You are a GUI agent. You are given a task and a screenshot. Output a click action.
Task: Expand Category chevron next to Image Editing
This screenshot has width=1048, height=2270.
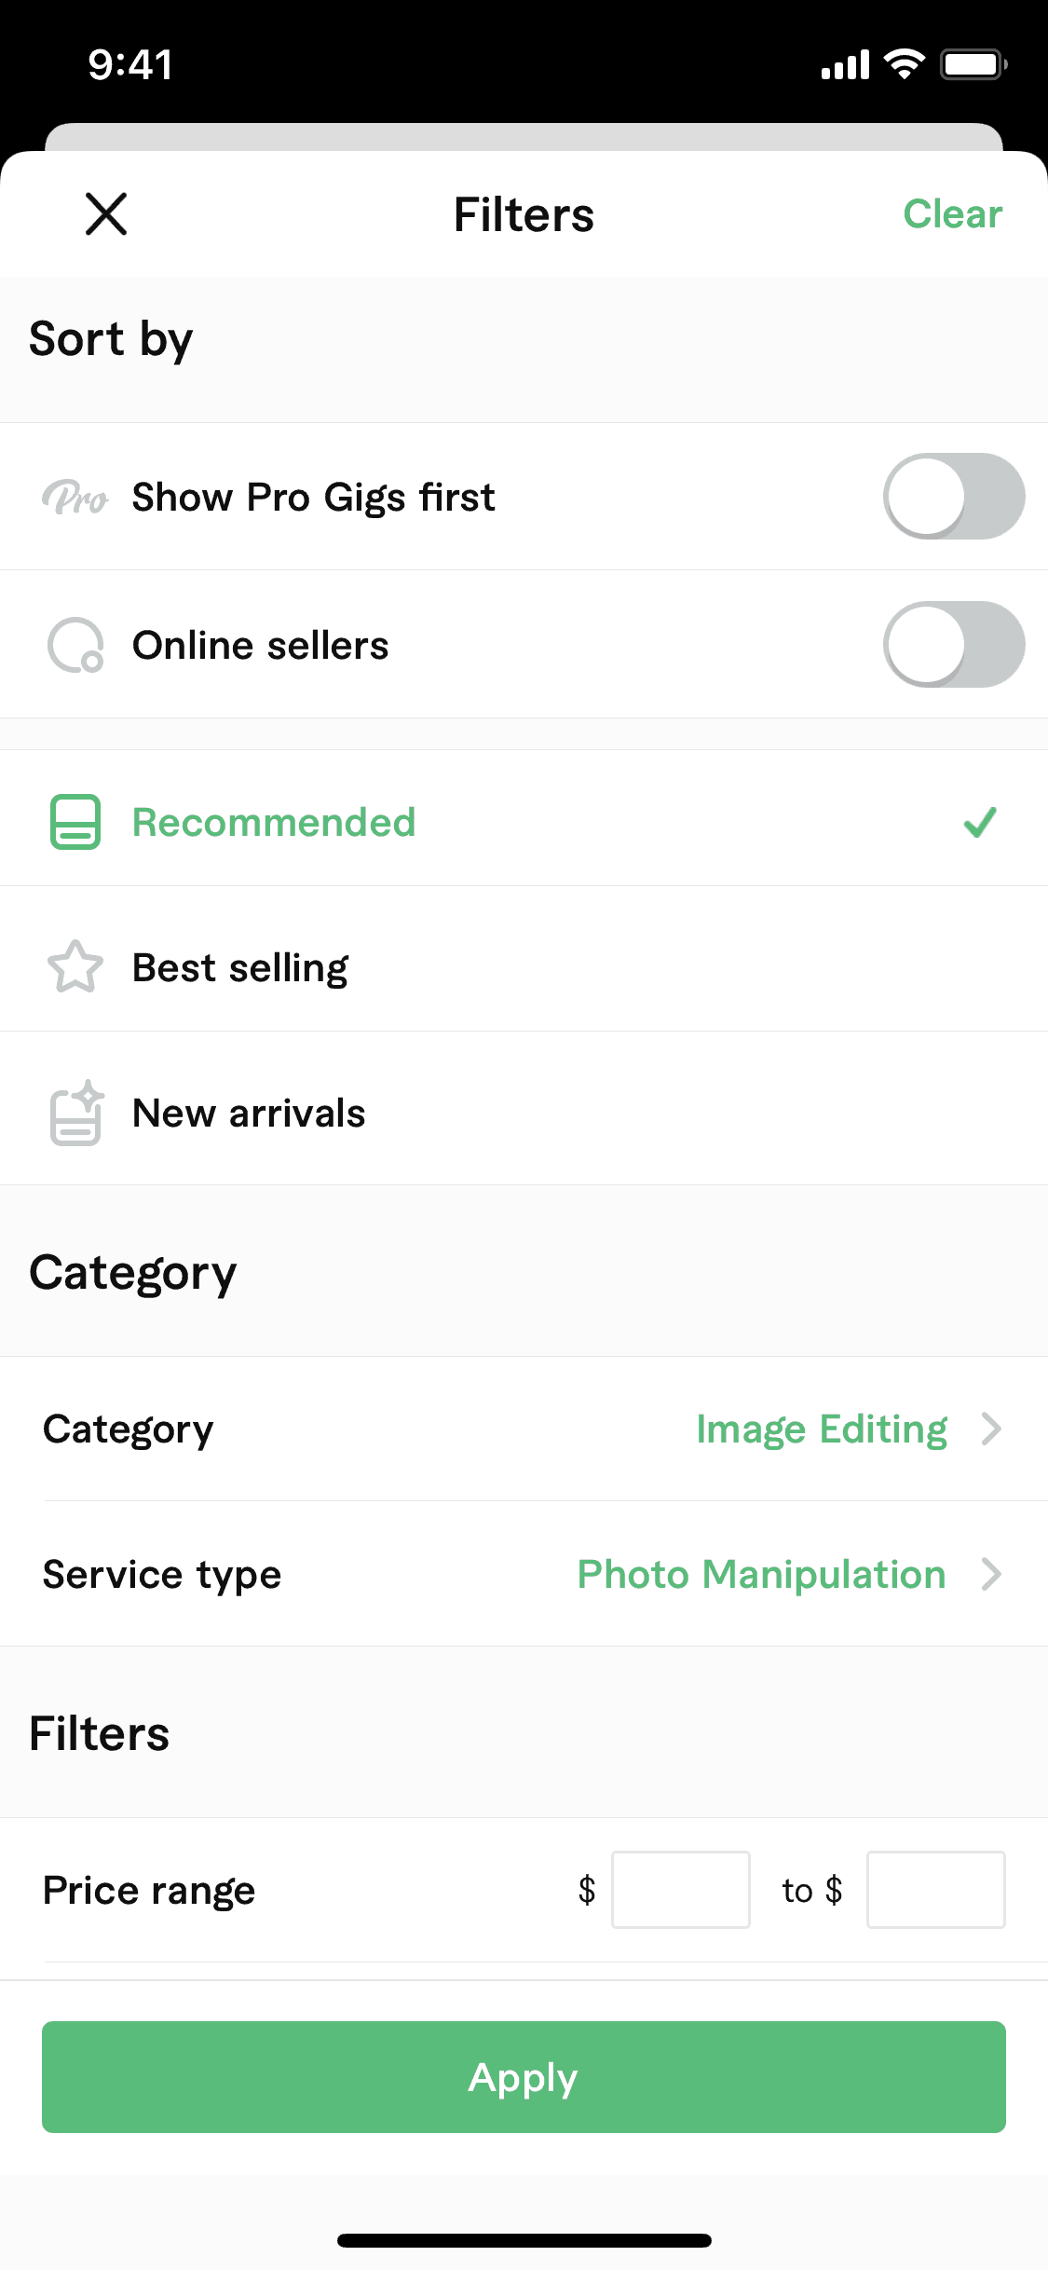click(x=991, y=1429)
